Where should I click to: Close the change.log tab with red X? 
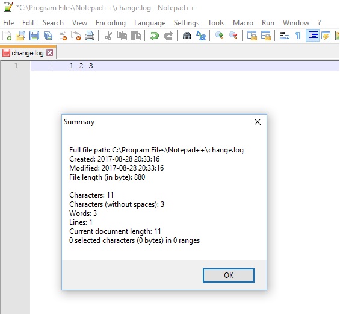click(x=50, y=53)
